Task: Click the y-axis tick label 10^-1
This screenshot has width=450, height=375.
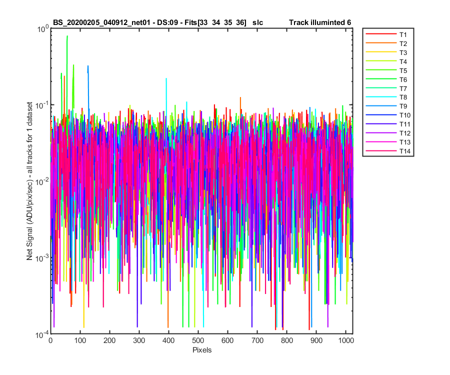Action: click(41, 105)
